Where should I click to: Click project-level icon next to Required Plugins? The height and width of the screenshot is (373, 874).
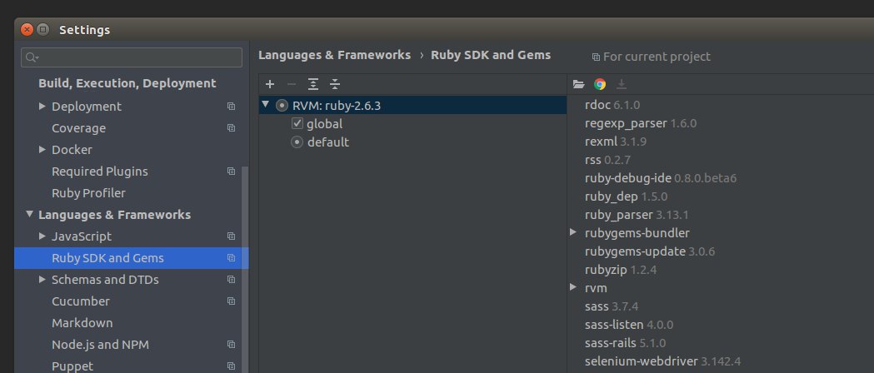click(231, 172)
